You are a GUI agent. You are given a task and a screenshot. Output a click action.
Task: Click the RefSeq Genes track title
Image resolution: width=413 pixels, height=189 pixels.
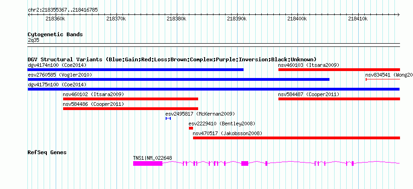click(x=47, y=152)
